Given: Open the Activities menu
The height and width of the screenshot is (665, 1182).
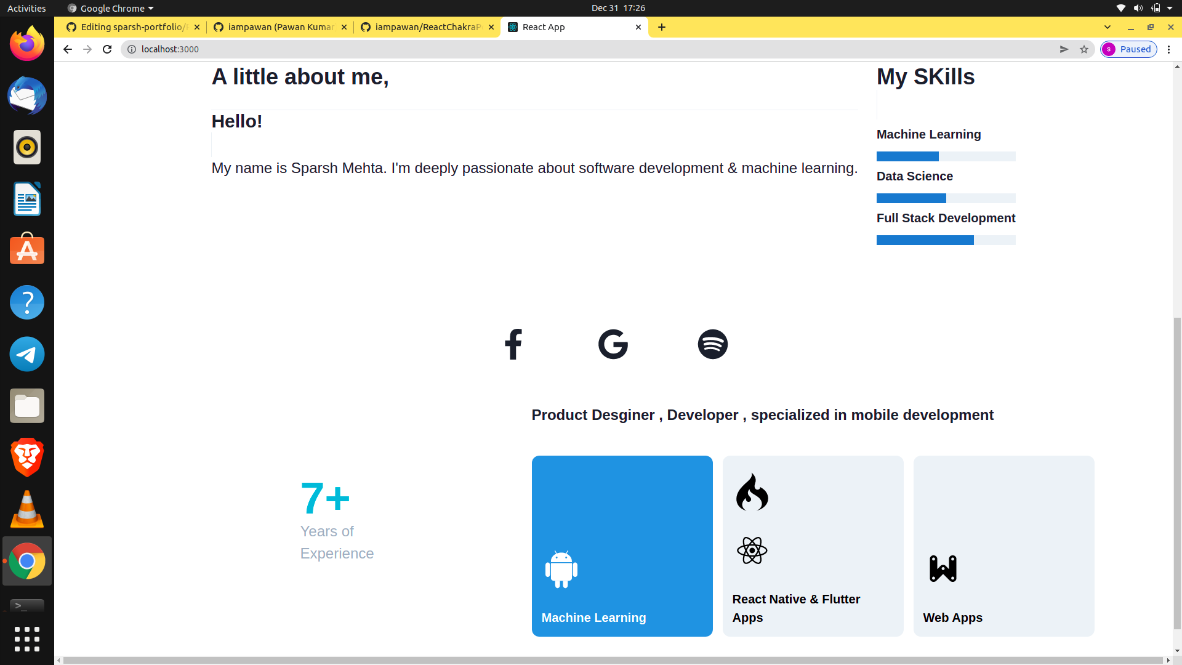Looking at the screenshot, I should (x=26, y=8).
